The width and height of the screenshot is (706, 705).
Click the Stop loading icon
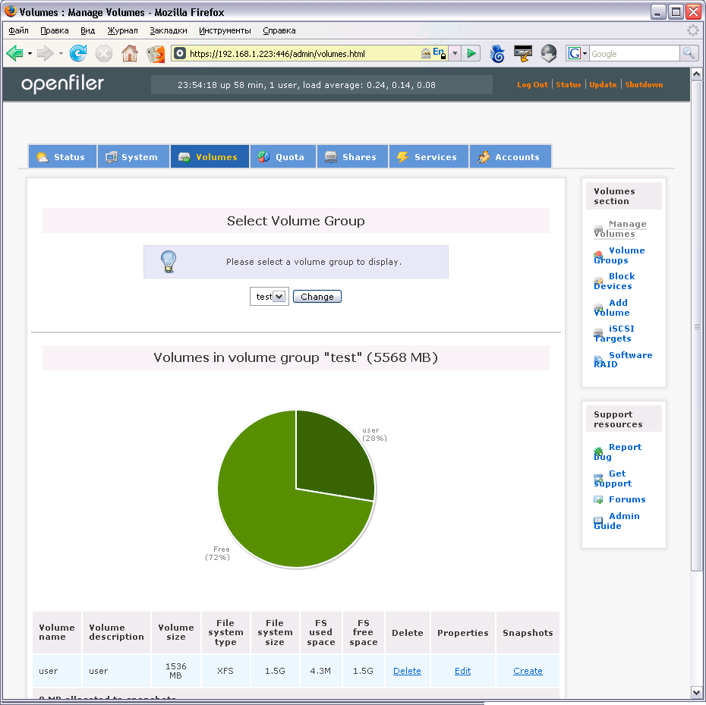(x=104, y=53)
